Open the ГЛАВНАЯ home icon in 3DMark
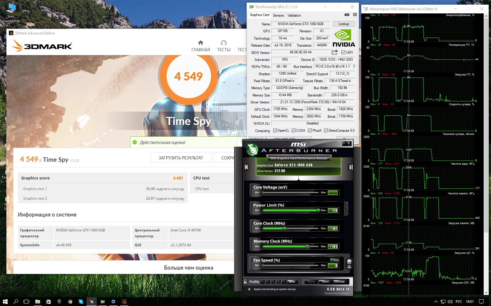Screen dimensions: 491x306 [200, 43]
